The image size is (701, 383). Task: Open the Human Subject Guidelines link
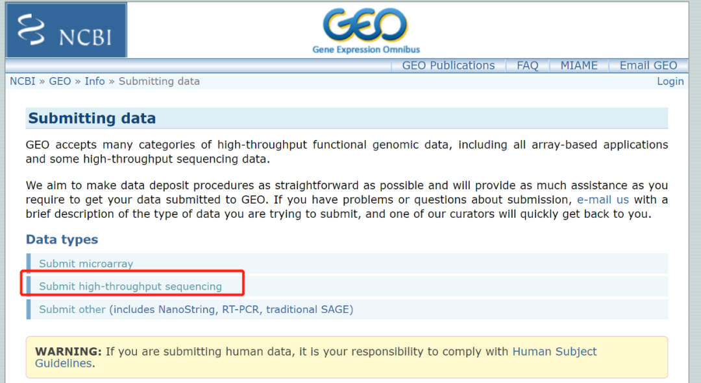(554, 352)
